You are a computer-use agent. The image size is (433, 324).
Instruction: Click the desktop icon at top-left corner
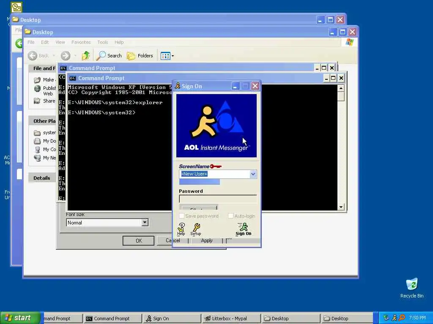[x=16, y=7]
